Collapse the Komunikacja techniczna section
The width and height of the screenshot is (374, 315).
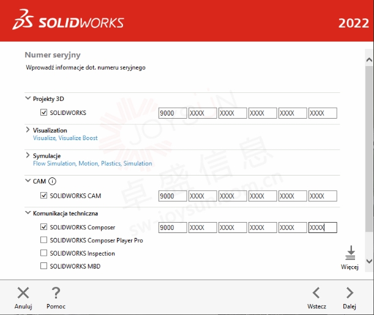pos(28,212)
